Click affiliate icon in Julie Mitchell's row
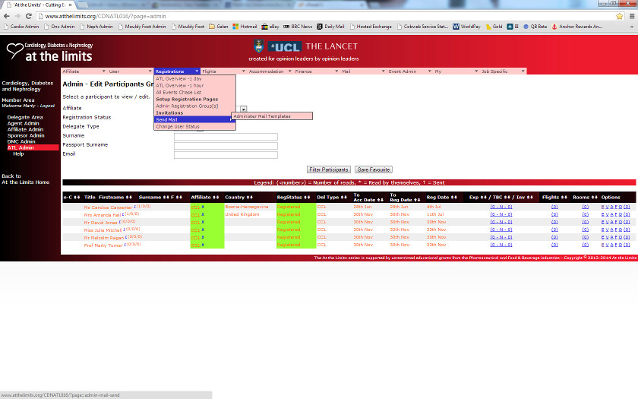This screenshot has width=638, height=399. [203, 230]
